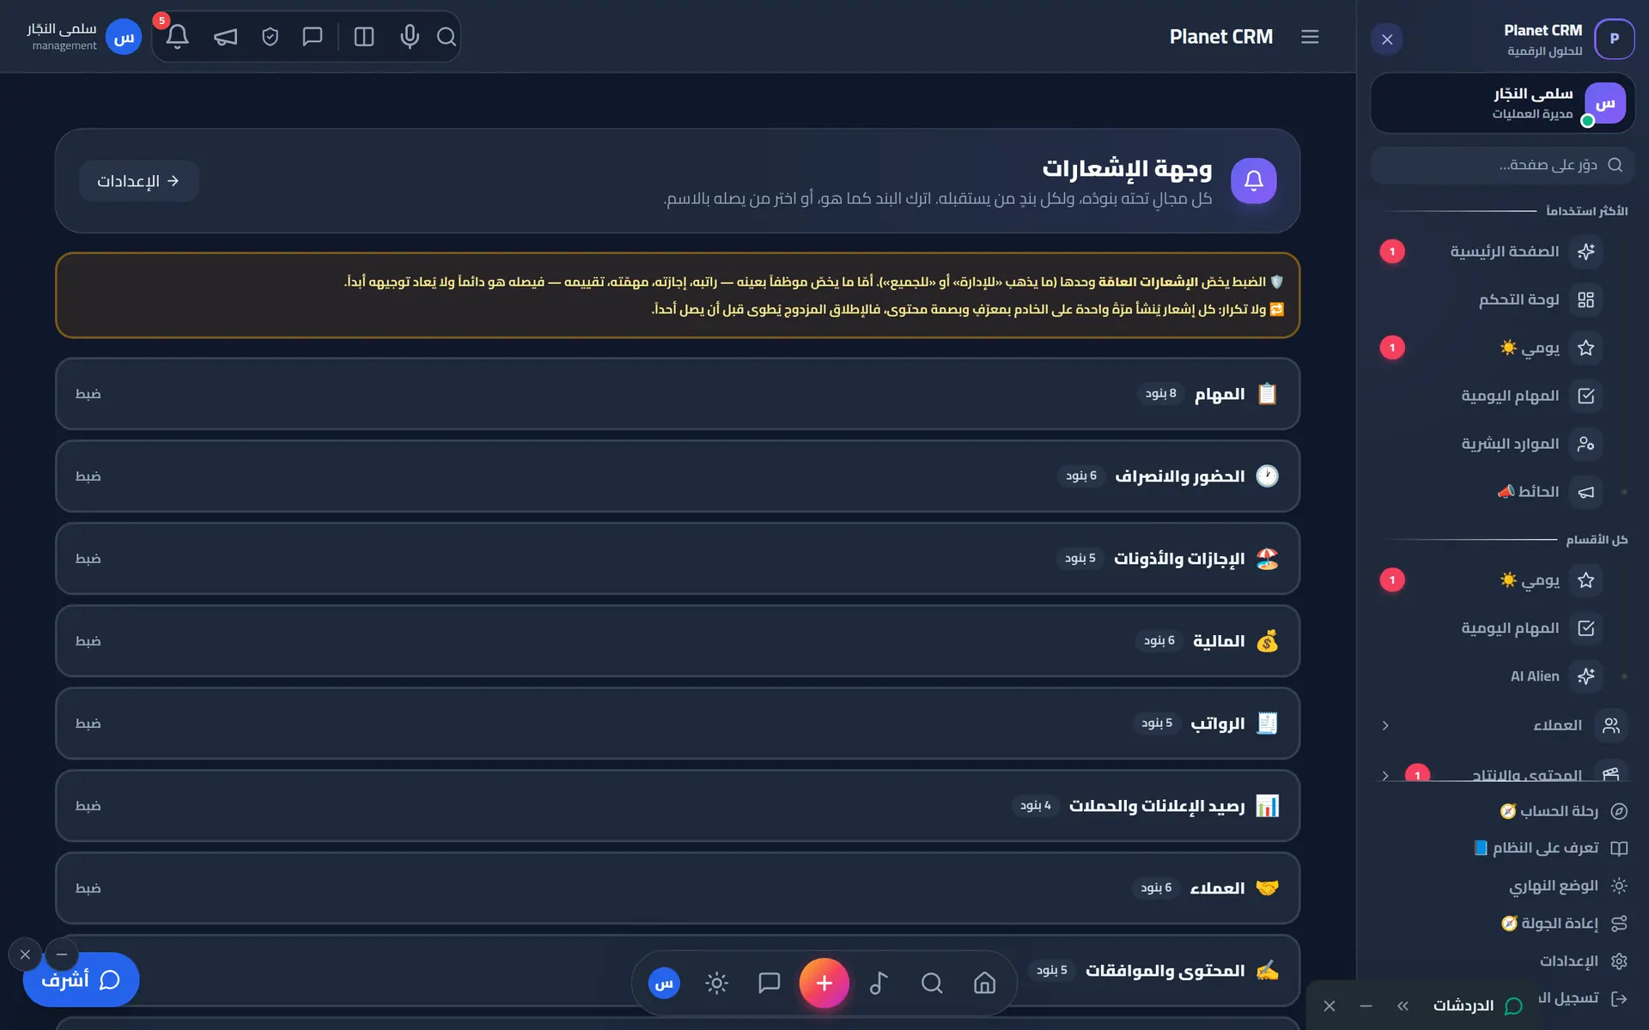1649x1030 pixels.
Task: Expand المهام section via ضبط
Action: (88, 394)
